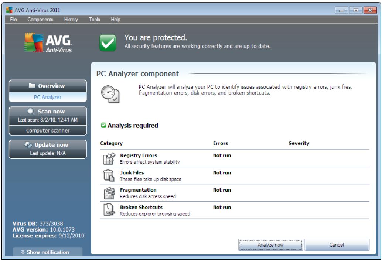Viewport: 382px width, 260px height.
Task: Start a scan with Scan now
Action: pyautogui.click(x=48, y=116)
